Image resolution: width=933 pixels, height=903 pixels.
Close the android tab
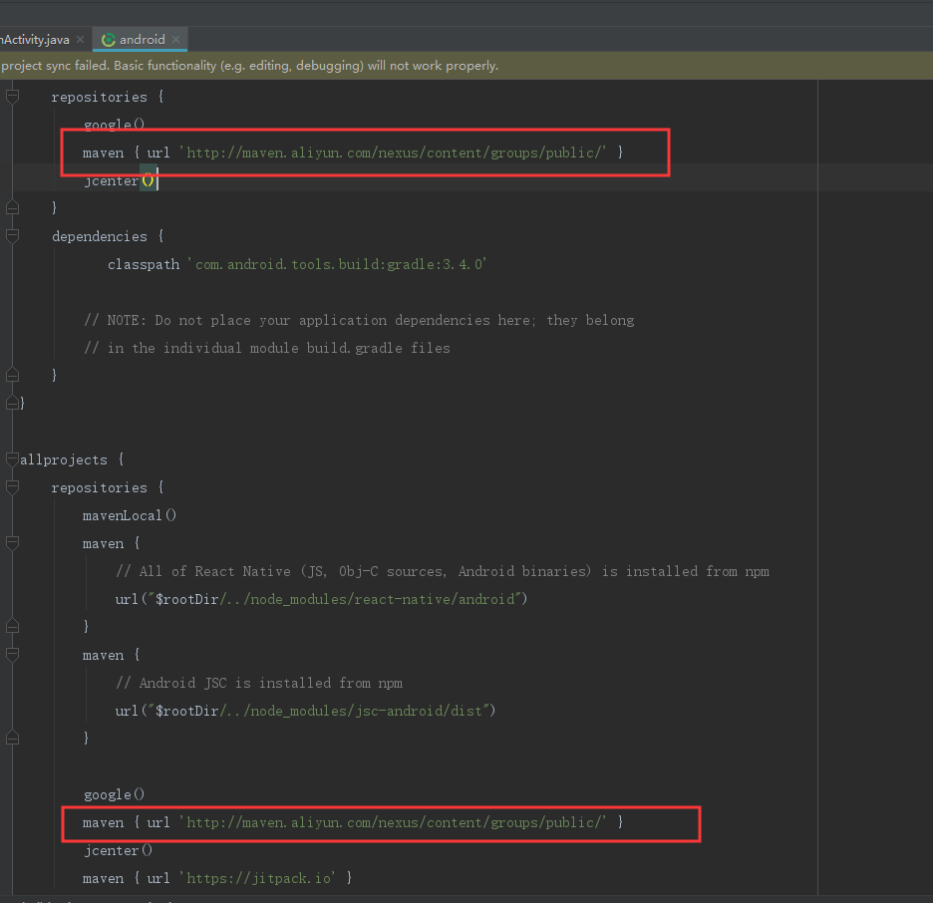tap(176, 39)
